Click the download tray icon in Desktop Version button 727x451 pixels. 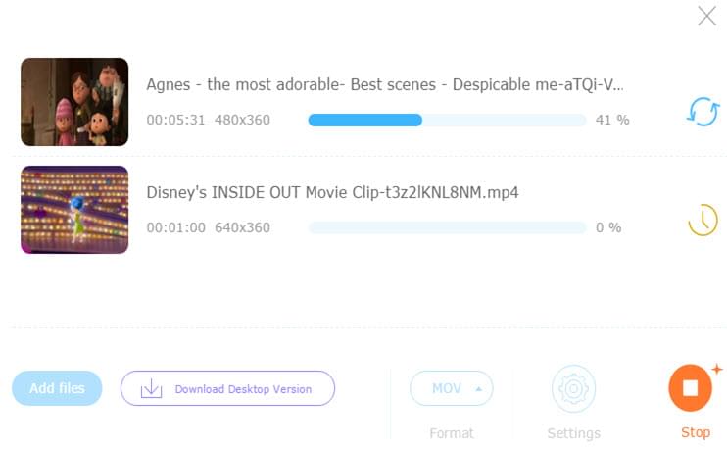151,389
